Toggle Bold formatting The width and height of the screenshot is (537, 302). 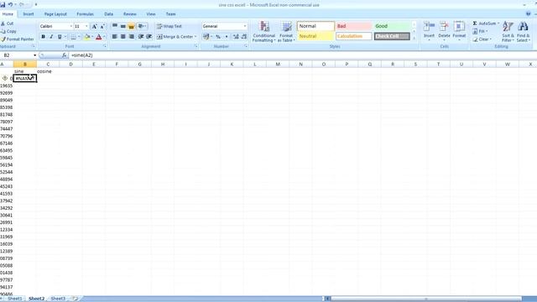point(43,37)
